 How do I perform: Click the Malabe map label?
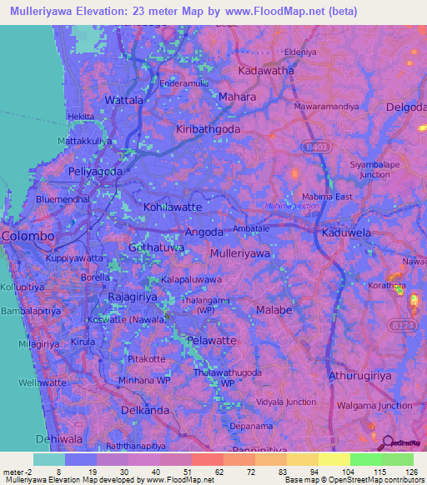[x=274, y=310]
